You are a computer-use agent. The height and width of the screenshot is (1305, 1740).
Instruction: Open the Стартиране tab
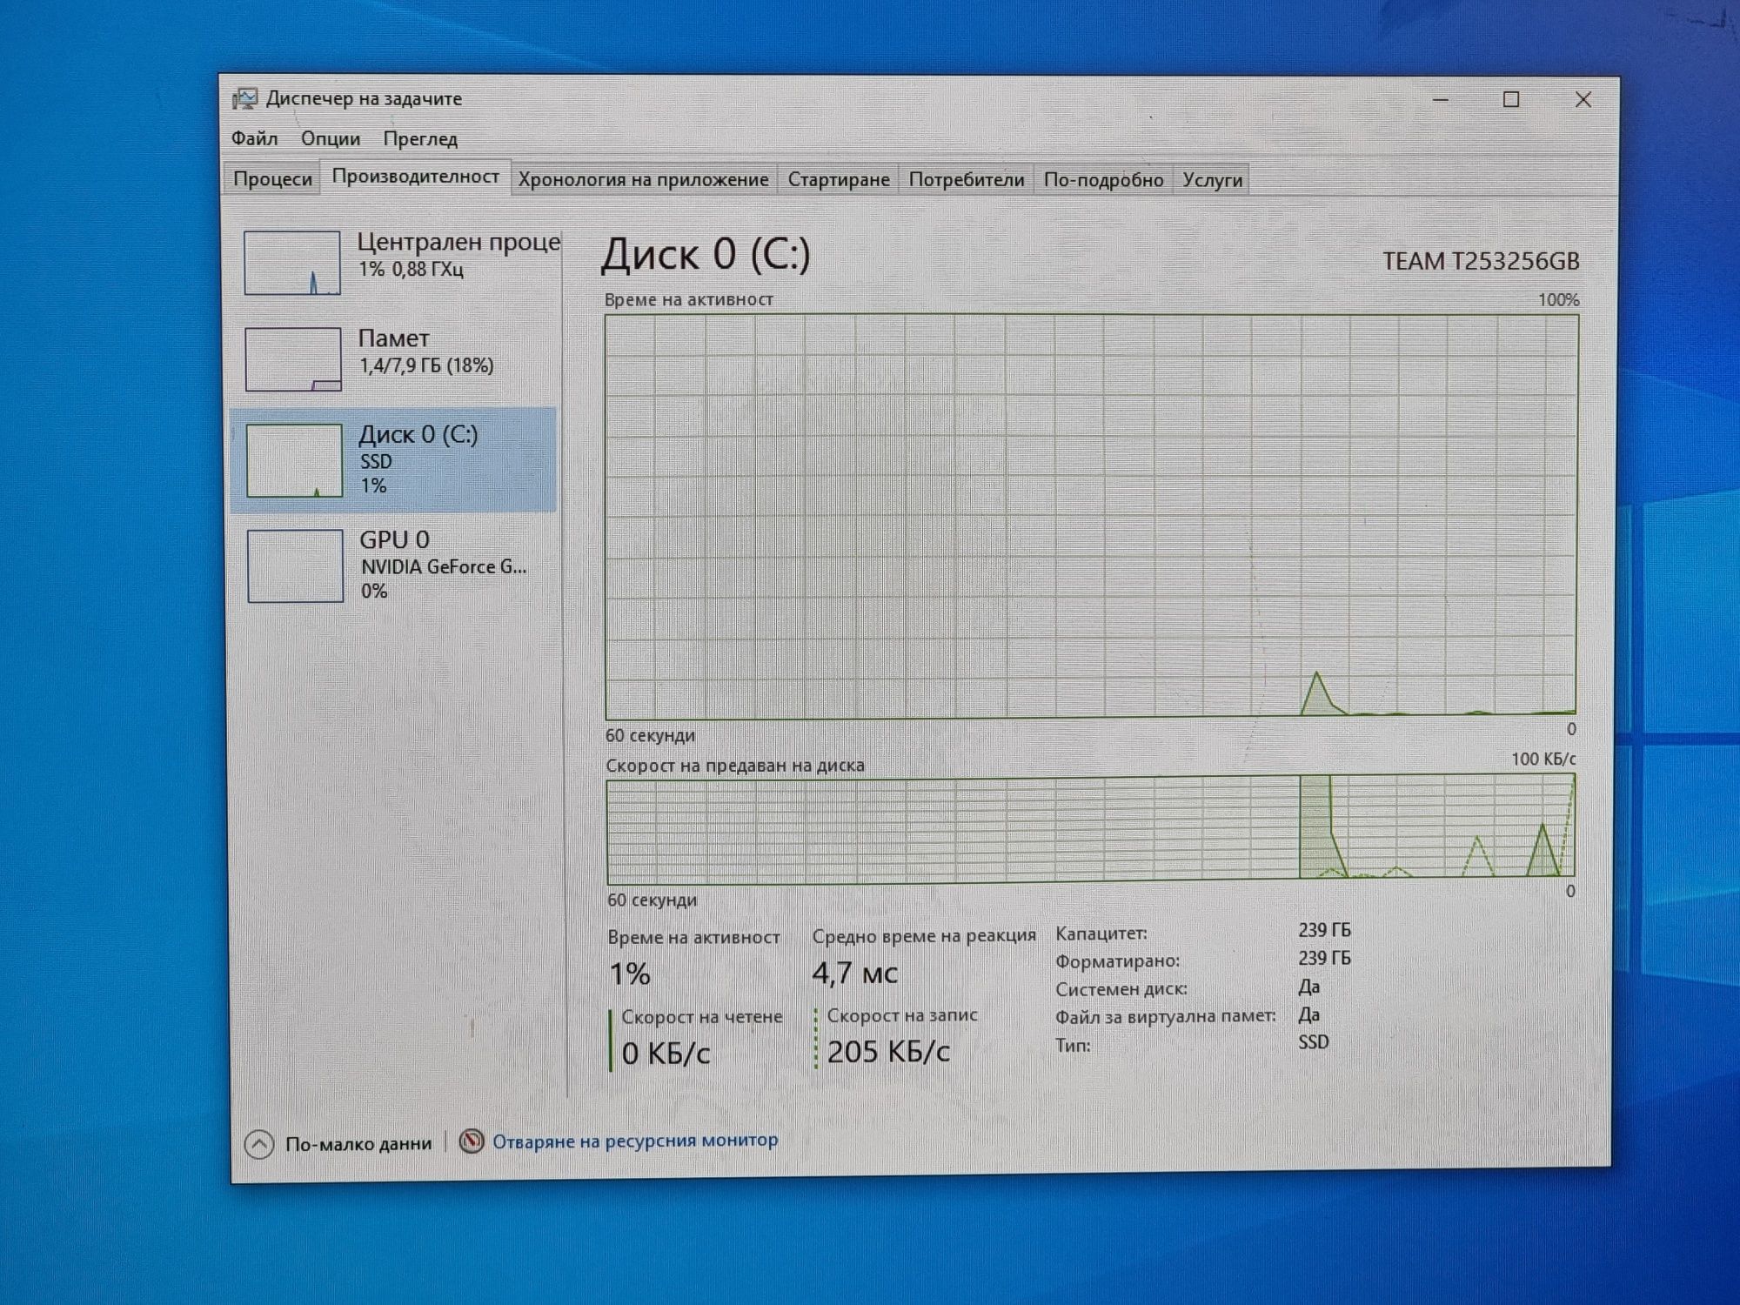pos(839,180)
